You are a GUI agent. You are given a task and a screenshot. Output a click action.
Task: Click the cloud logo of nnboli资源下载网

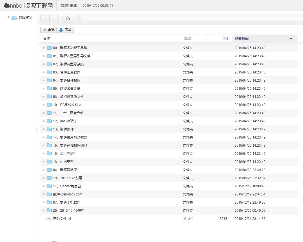point(7,6)
